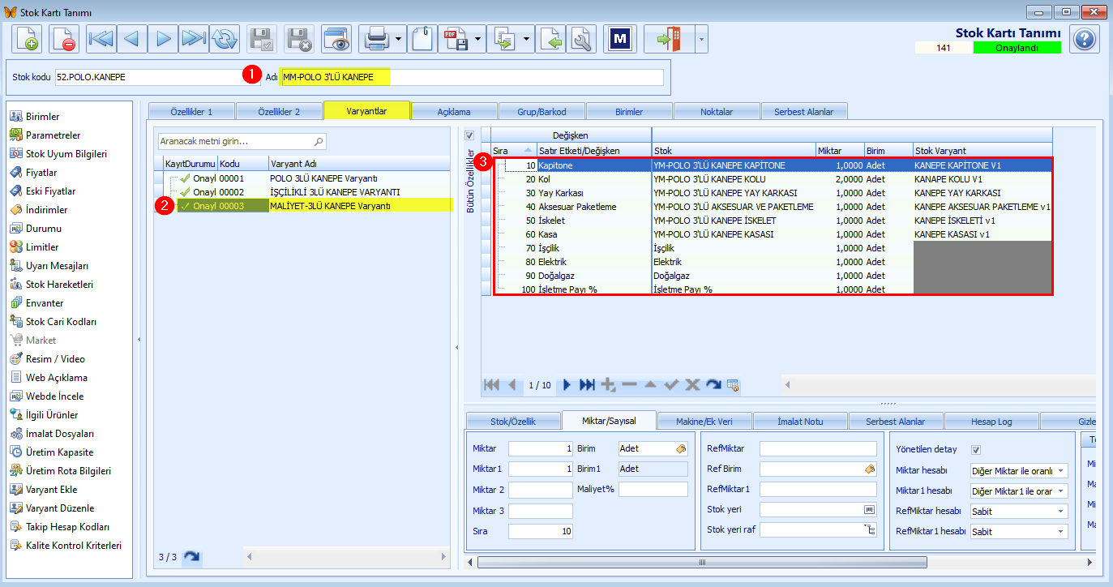
Task: Click the variant list refresh arrow near 3 / 3
Action: point(191,557)
